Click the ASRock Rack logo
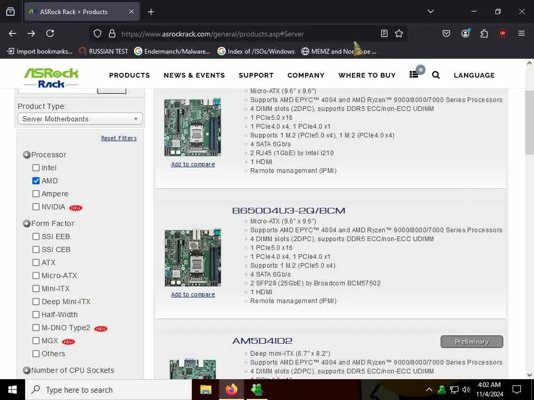 pos(51,78)
